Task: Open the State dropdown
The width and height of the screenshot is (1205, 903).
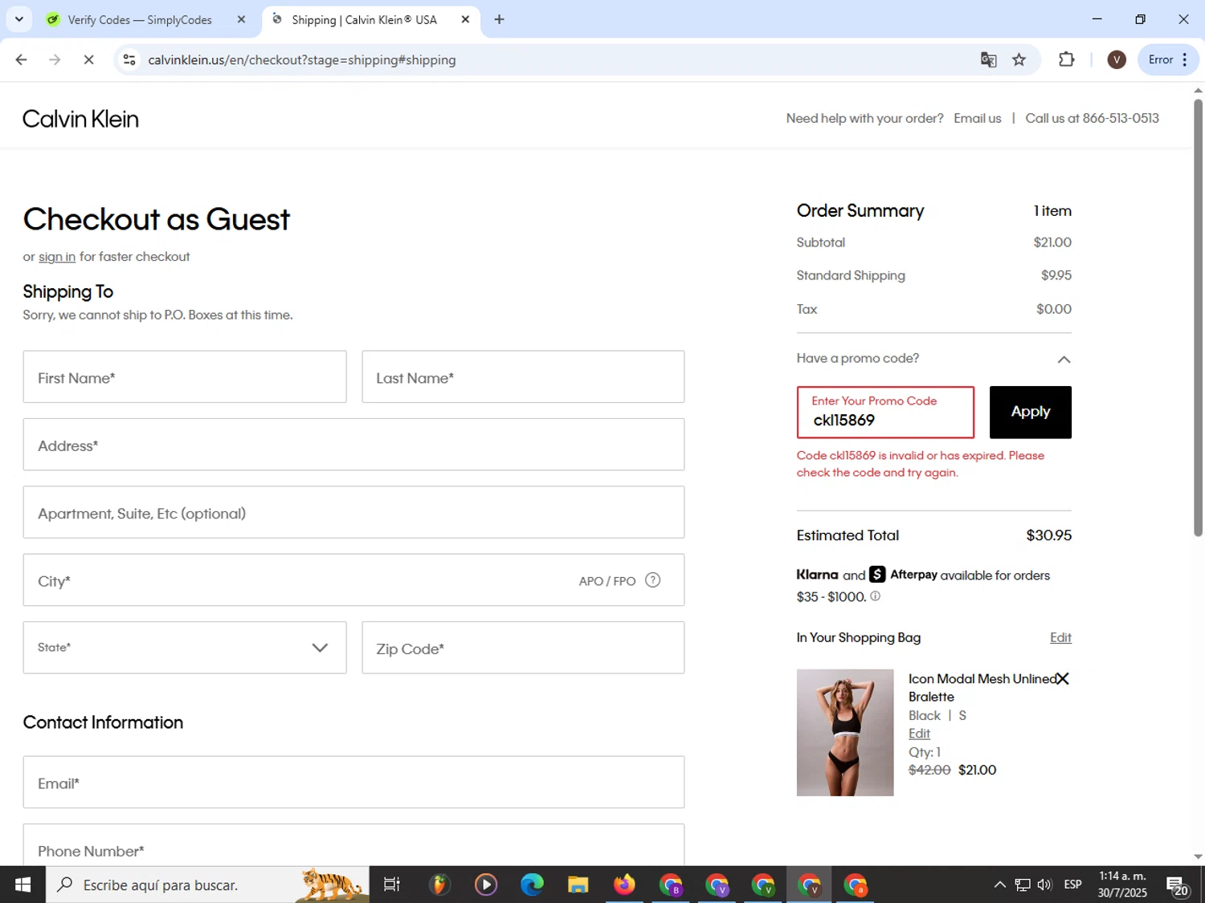Action: pos(185,647)
